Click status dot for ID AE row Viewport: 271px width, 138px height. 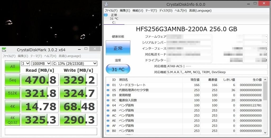tap(108, 120)
